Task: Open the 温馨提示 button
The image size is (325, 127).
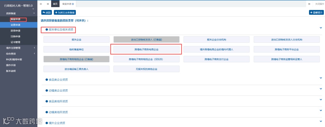Action: pyautogui.click(x=316, y=13)
